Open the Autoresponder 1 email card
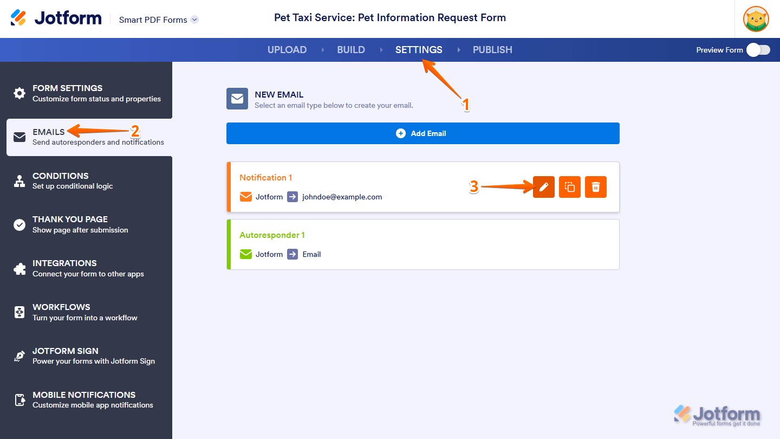Screen dimensions: 780x439 423,244
